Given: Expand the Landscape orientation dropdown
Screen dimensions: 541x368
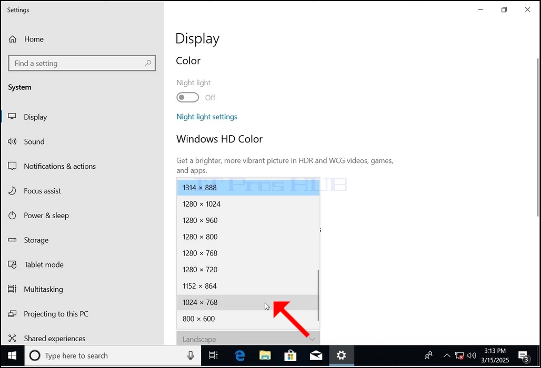Looking at the screenshot, I should [x=248, y=339].
